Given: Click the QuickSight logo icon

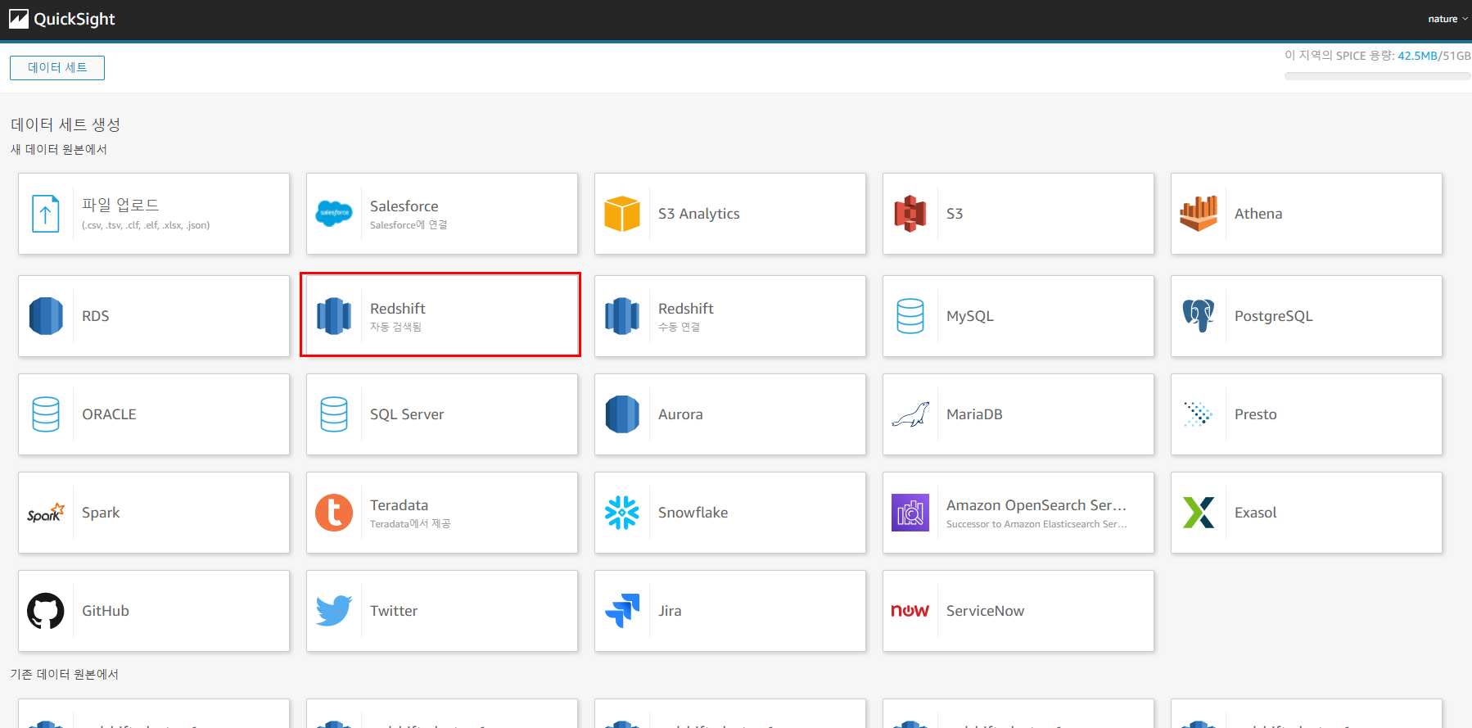Looking at the screenshot, I should pyautogui.click(x=19, y=19).
